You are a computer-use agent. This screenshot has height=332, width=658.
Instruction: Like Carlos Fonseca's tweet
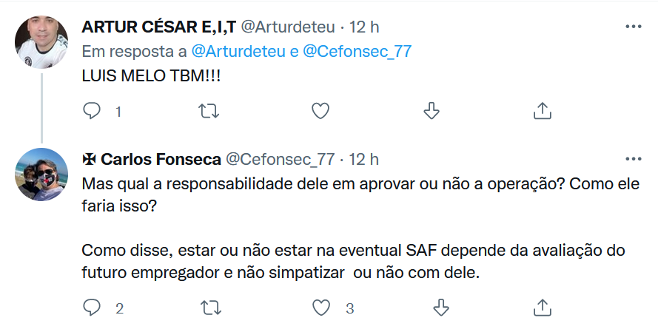pos(320,307)
